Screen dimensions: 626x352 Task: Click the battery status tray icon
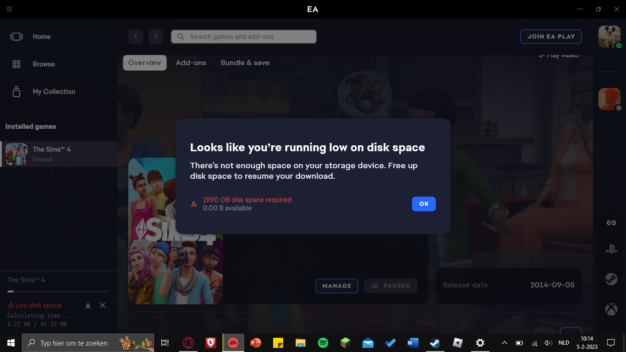519,343
